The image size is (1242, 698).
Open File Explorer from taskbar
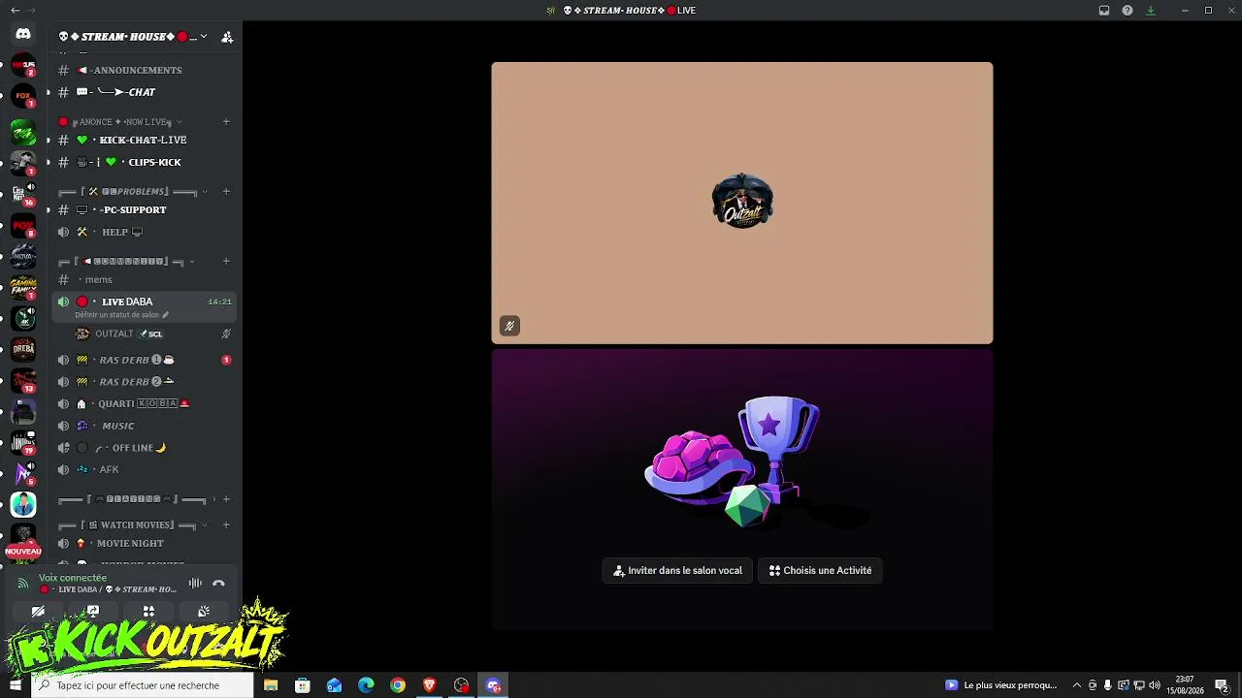point(271,685)
